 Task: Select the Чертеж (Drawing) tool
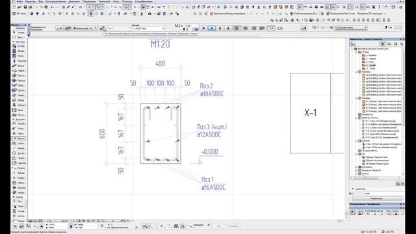pyautogui.click(x=19, y=163)
